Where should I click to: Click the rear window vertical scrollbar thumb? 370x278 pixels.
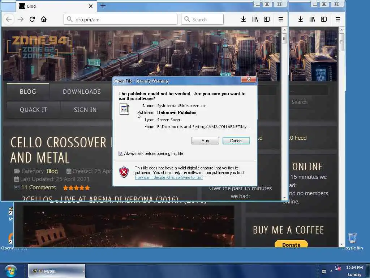(x=341, y=42)
